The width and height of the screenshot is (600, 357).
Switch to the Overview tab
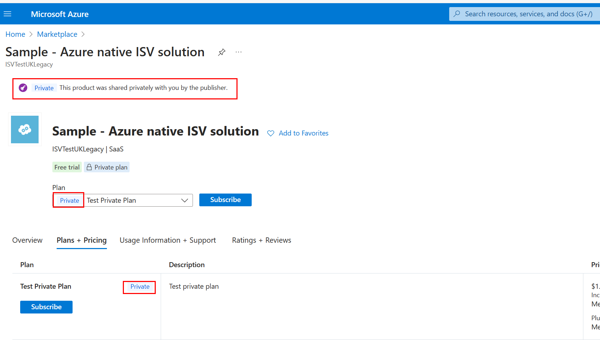pyautogui.click(x=27, y=240)
